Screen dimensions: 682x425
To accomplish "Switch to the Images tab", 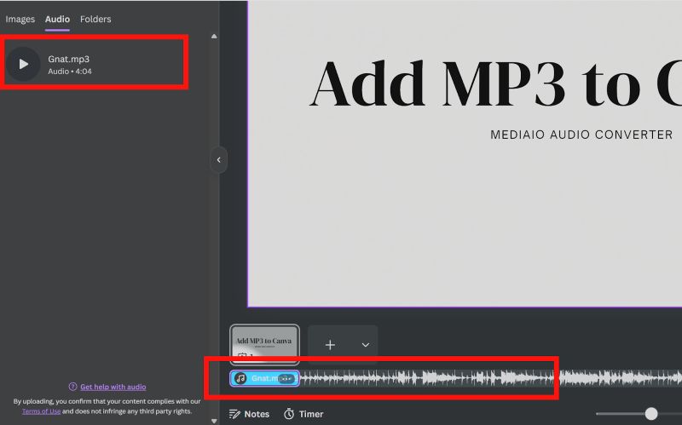I will pyautogui.click(x=20, y=19).
